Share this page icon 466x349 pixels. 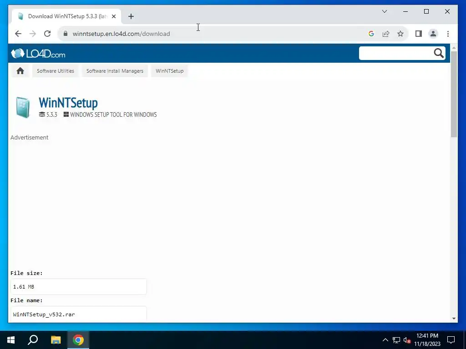point(386,34)
